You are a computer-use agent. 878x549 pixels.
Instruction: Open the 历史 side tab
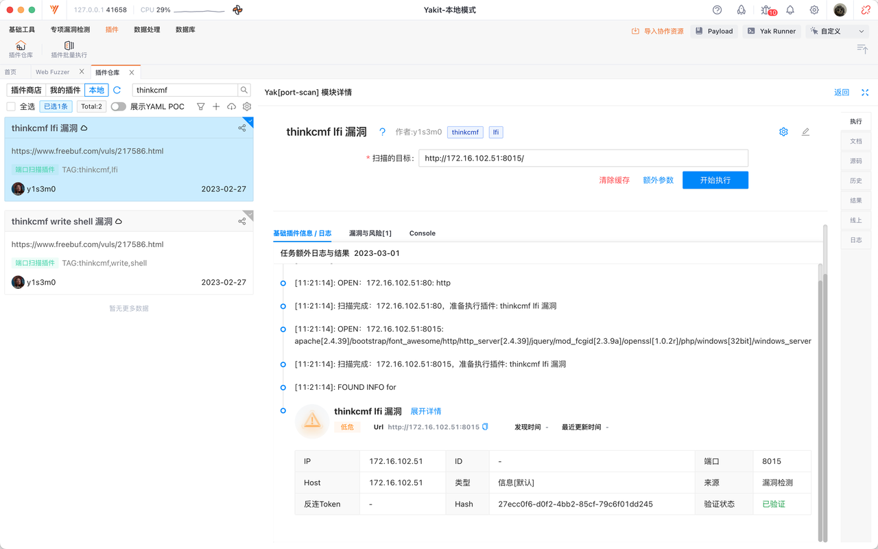(x=856, y=181)
